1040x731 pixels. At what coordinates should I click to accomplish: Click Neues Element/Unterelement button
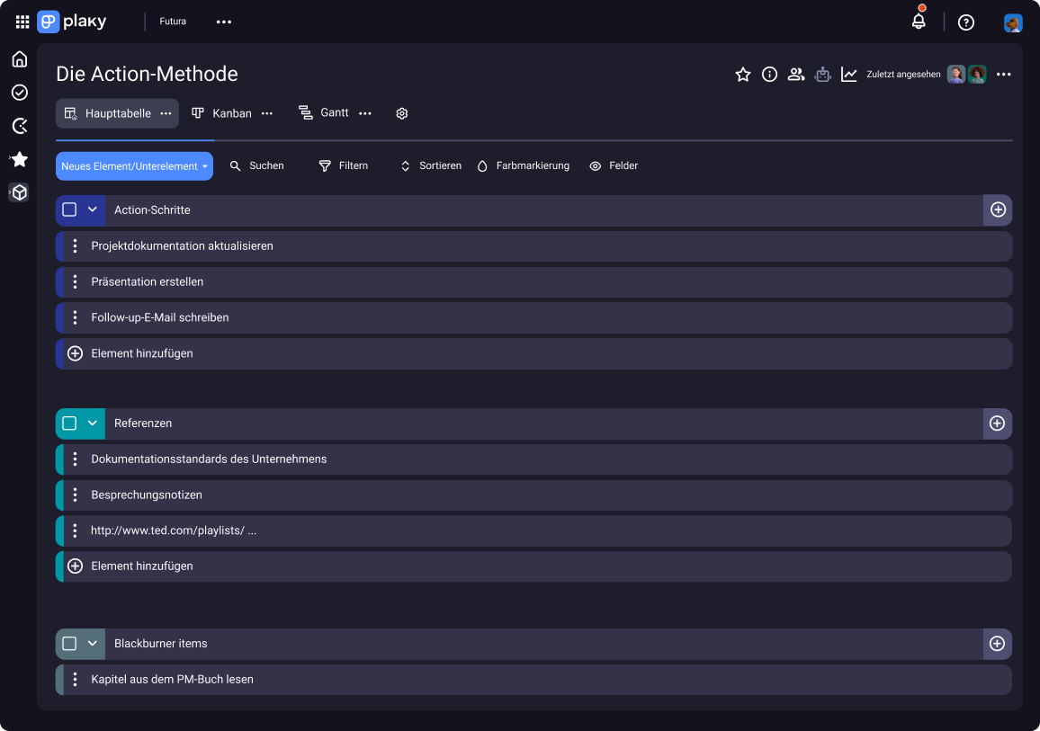pyautogui.click(x=134, y=166)
